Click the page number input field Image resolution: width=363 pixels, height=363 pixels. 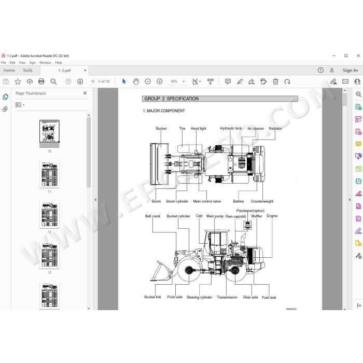click(93, 81)
